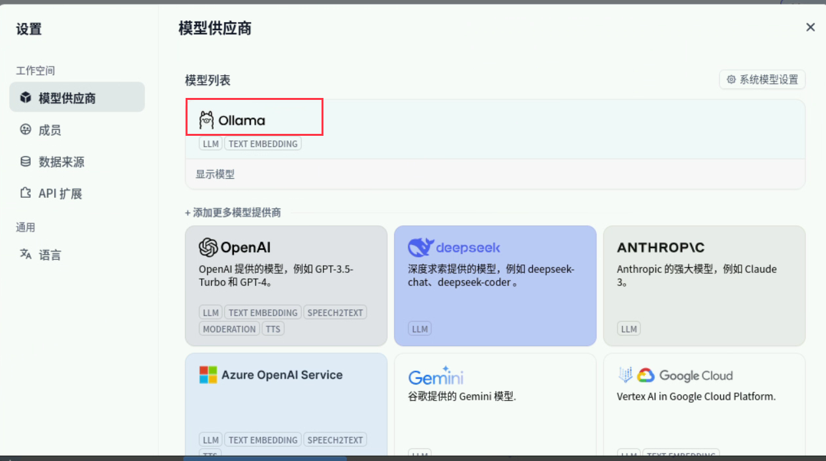
Task: Click the deepseek whale logo
Action: click(421, 247)
